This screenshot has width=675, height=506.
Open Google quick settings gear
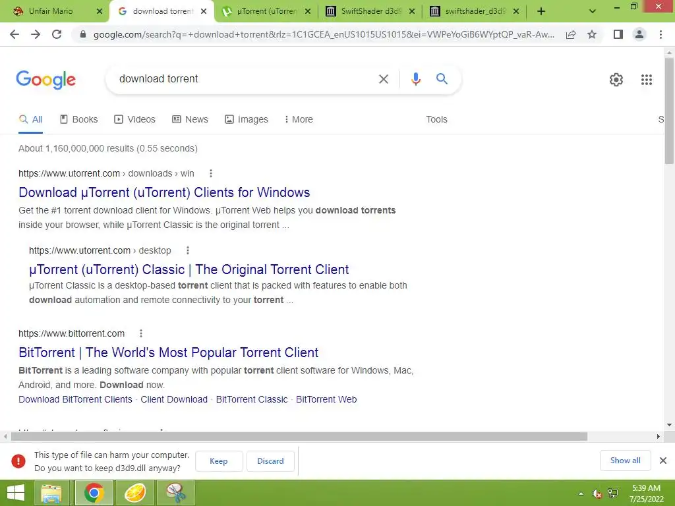[616, 80]
